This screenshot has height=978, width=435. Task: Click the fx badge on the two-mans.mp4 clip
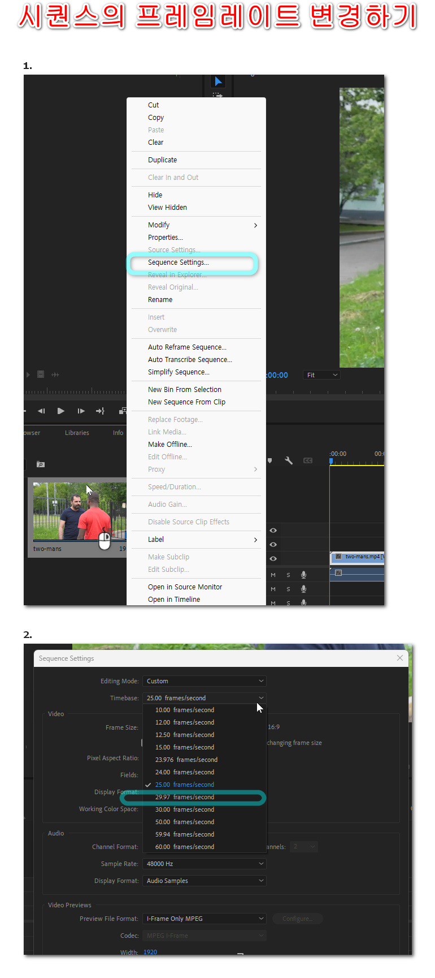click(x=338, y=557)
